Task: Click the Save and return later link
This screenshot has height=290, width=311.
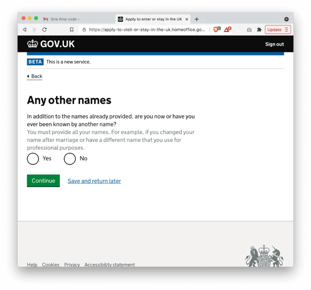Action: click(94, 181)
